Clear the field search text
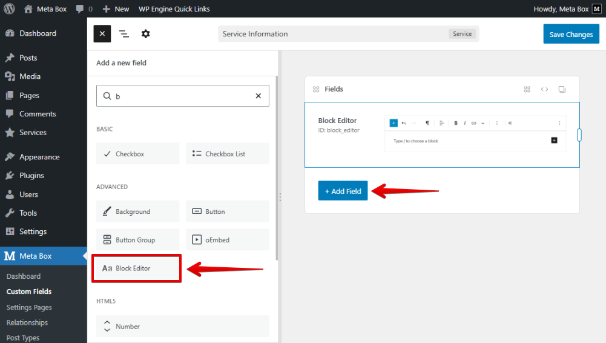 coord(258,96)
